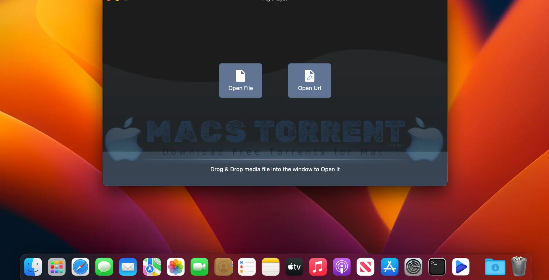Open Photos app in the dock
Image resolution: width=549 pixels, height=280 pixels.
(176, 267)
